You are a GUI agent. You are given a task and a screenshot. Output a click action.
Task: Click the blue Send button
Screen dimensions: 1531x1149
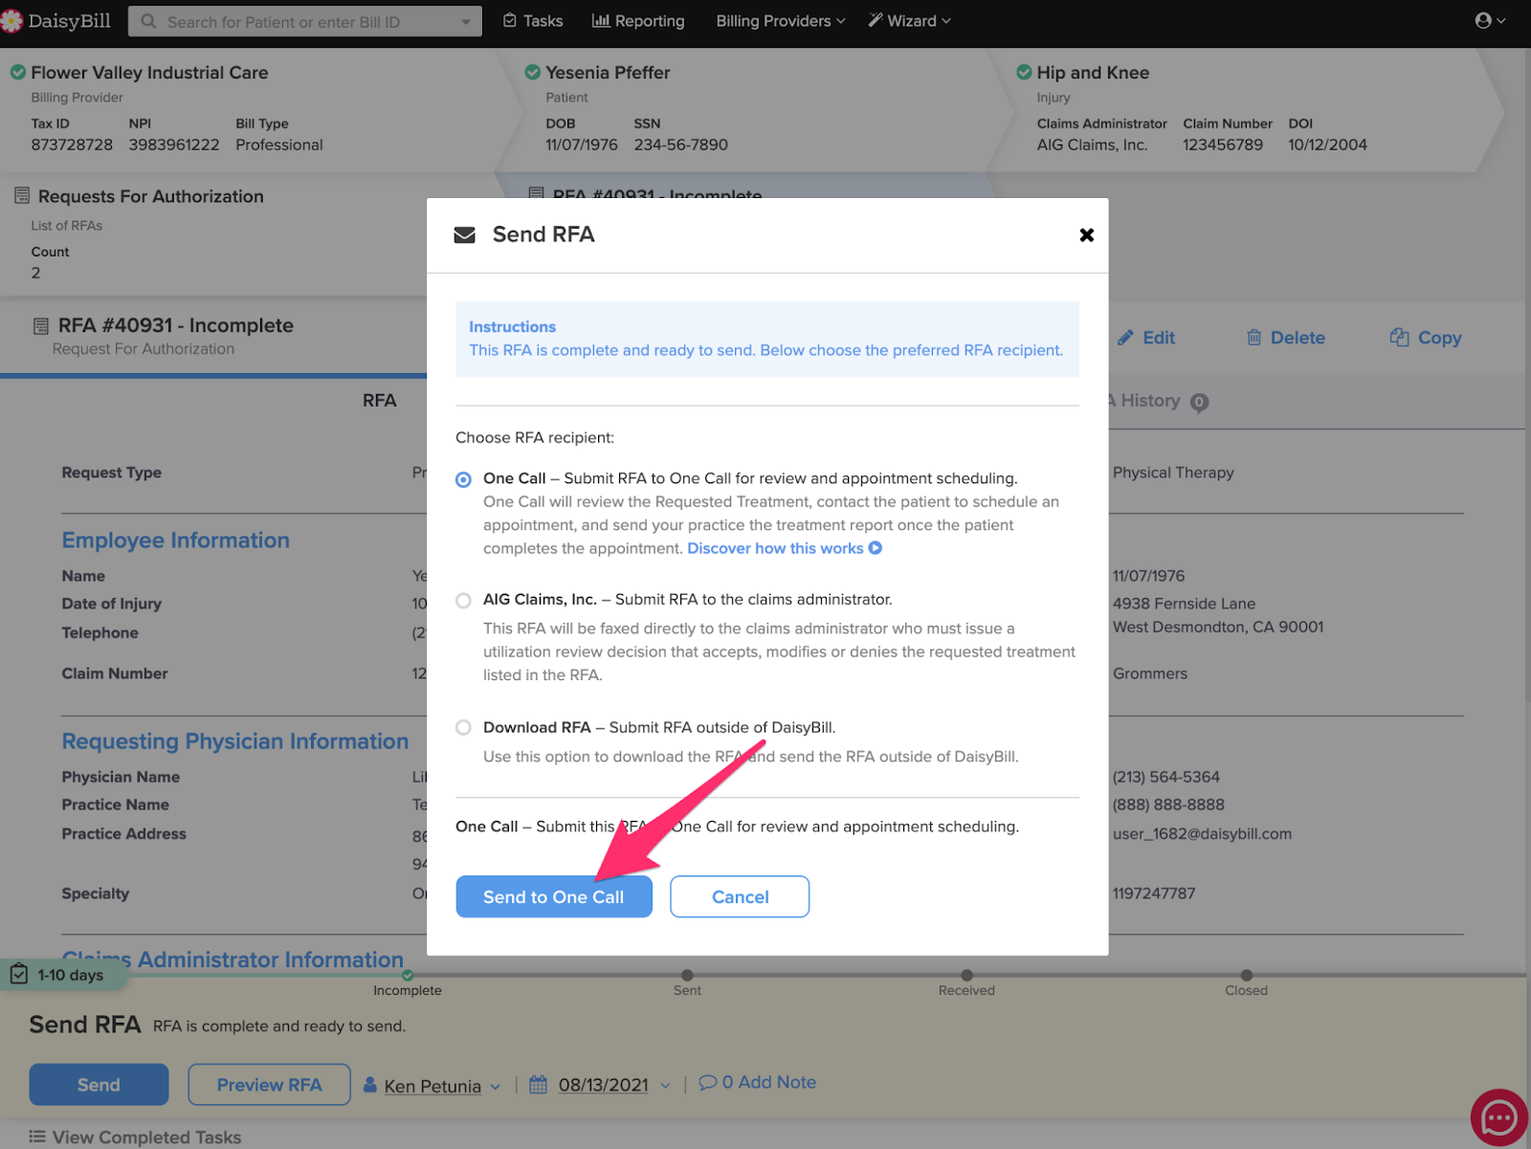(x=99, y=1085)
